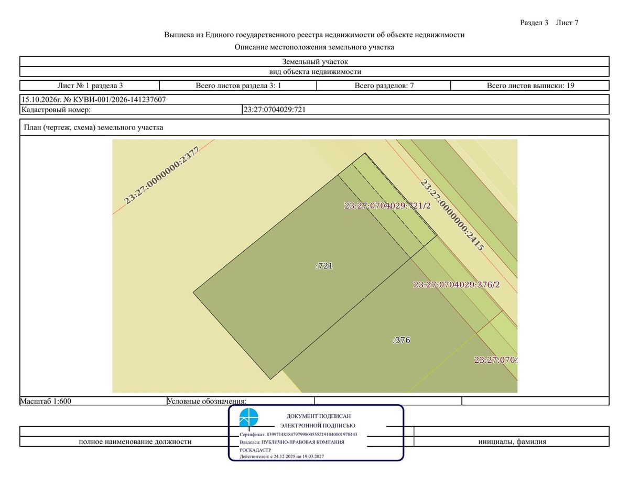Select cadastral number value '23:27:0704029:721' in table
This screenshot has width=629, height=486.
[275, 110]
